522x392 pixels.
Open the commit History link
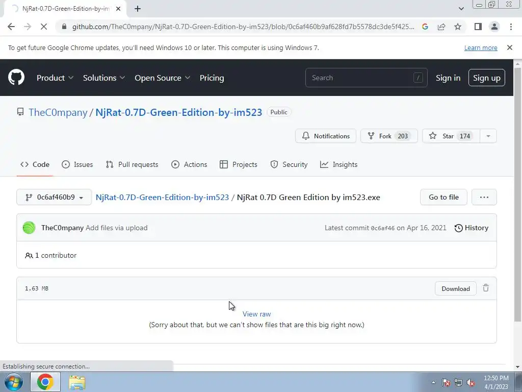pyautogui.click(x=472, y=228)
